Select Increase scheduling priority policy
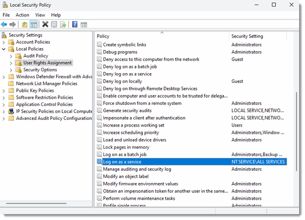Viewport: 305px width, 220px height. [131, 132]
